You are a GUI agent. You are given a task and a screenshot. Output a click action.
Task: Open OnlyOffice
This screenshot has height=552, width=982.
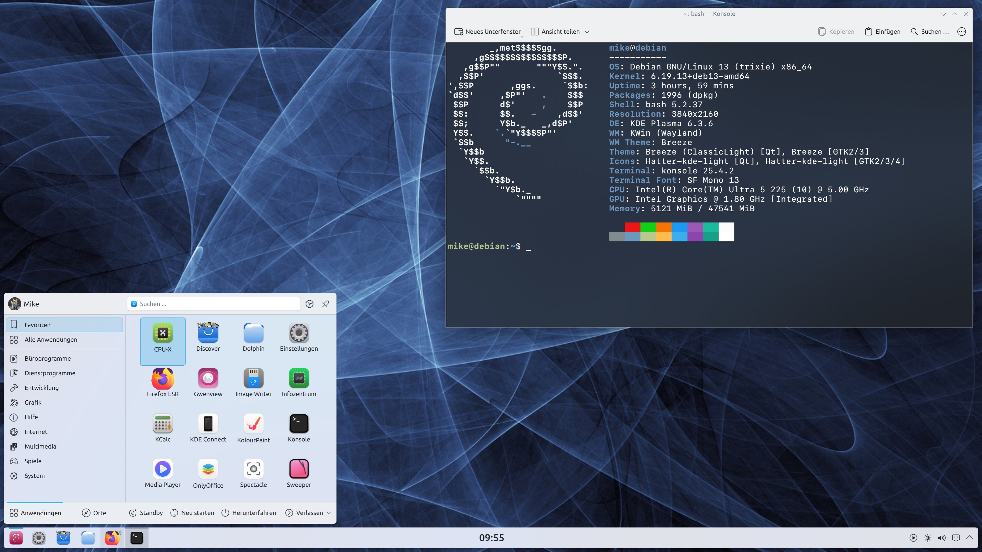(x=208, y=473)
